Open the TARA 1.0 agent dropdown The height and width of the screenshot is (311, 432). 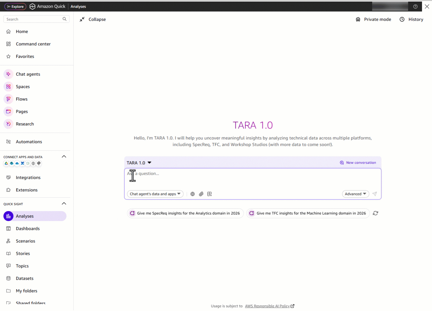point(139,163)
